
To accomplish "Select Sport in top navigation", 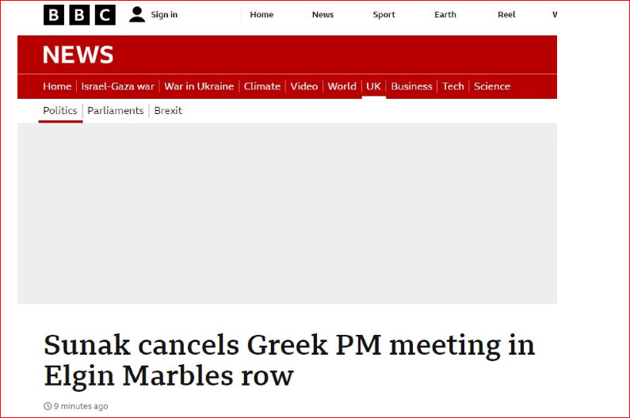I will (x=384, y=15).
